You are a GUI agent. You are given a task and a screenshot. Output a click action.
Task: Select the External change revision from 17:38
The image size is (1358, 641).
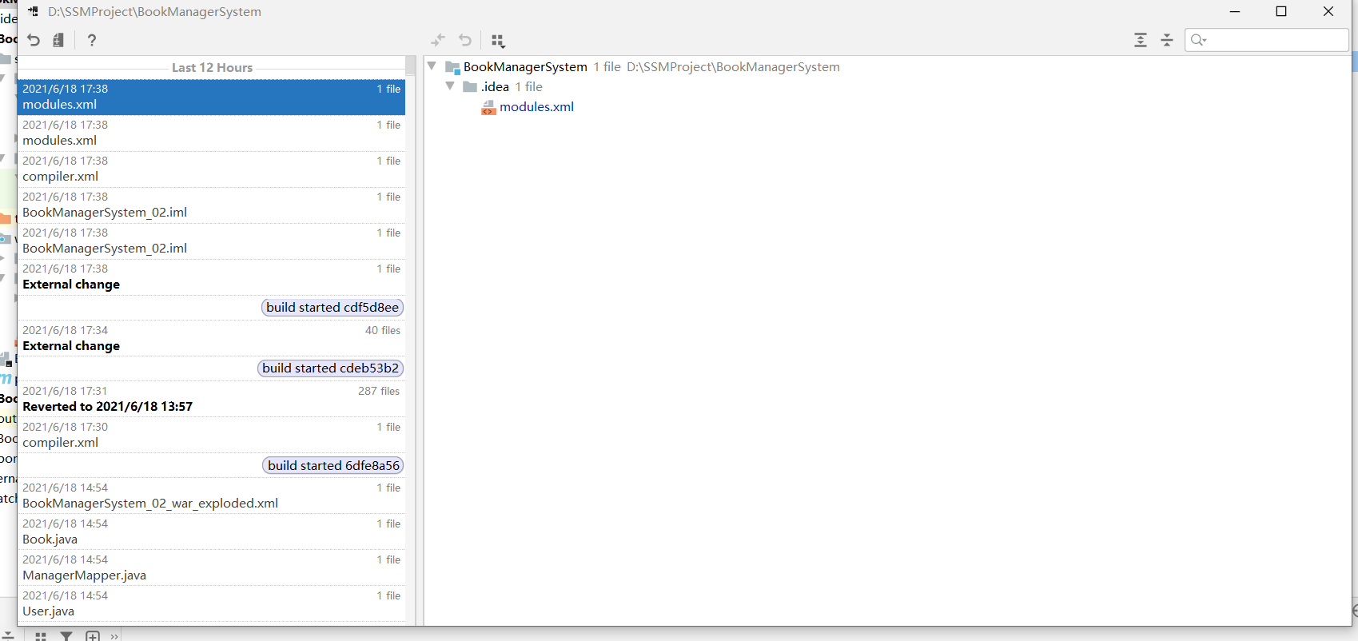211,277
